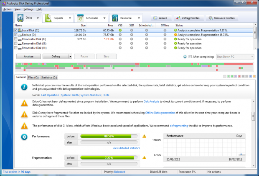Click the warning icon beside low performance message
Screen dimensions: 259x176
pyautogui.click(x=24, y=126)
